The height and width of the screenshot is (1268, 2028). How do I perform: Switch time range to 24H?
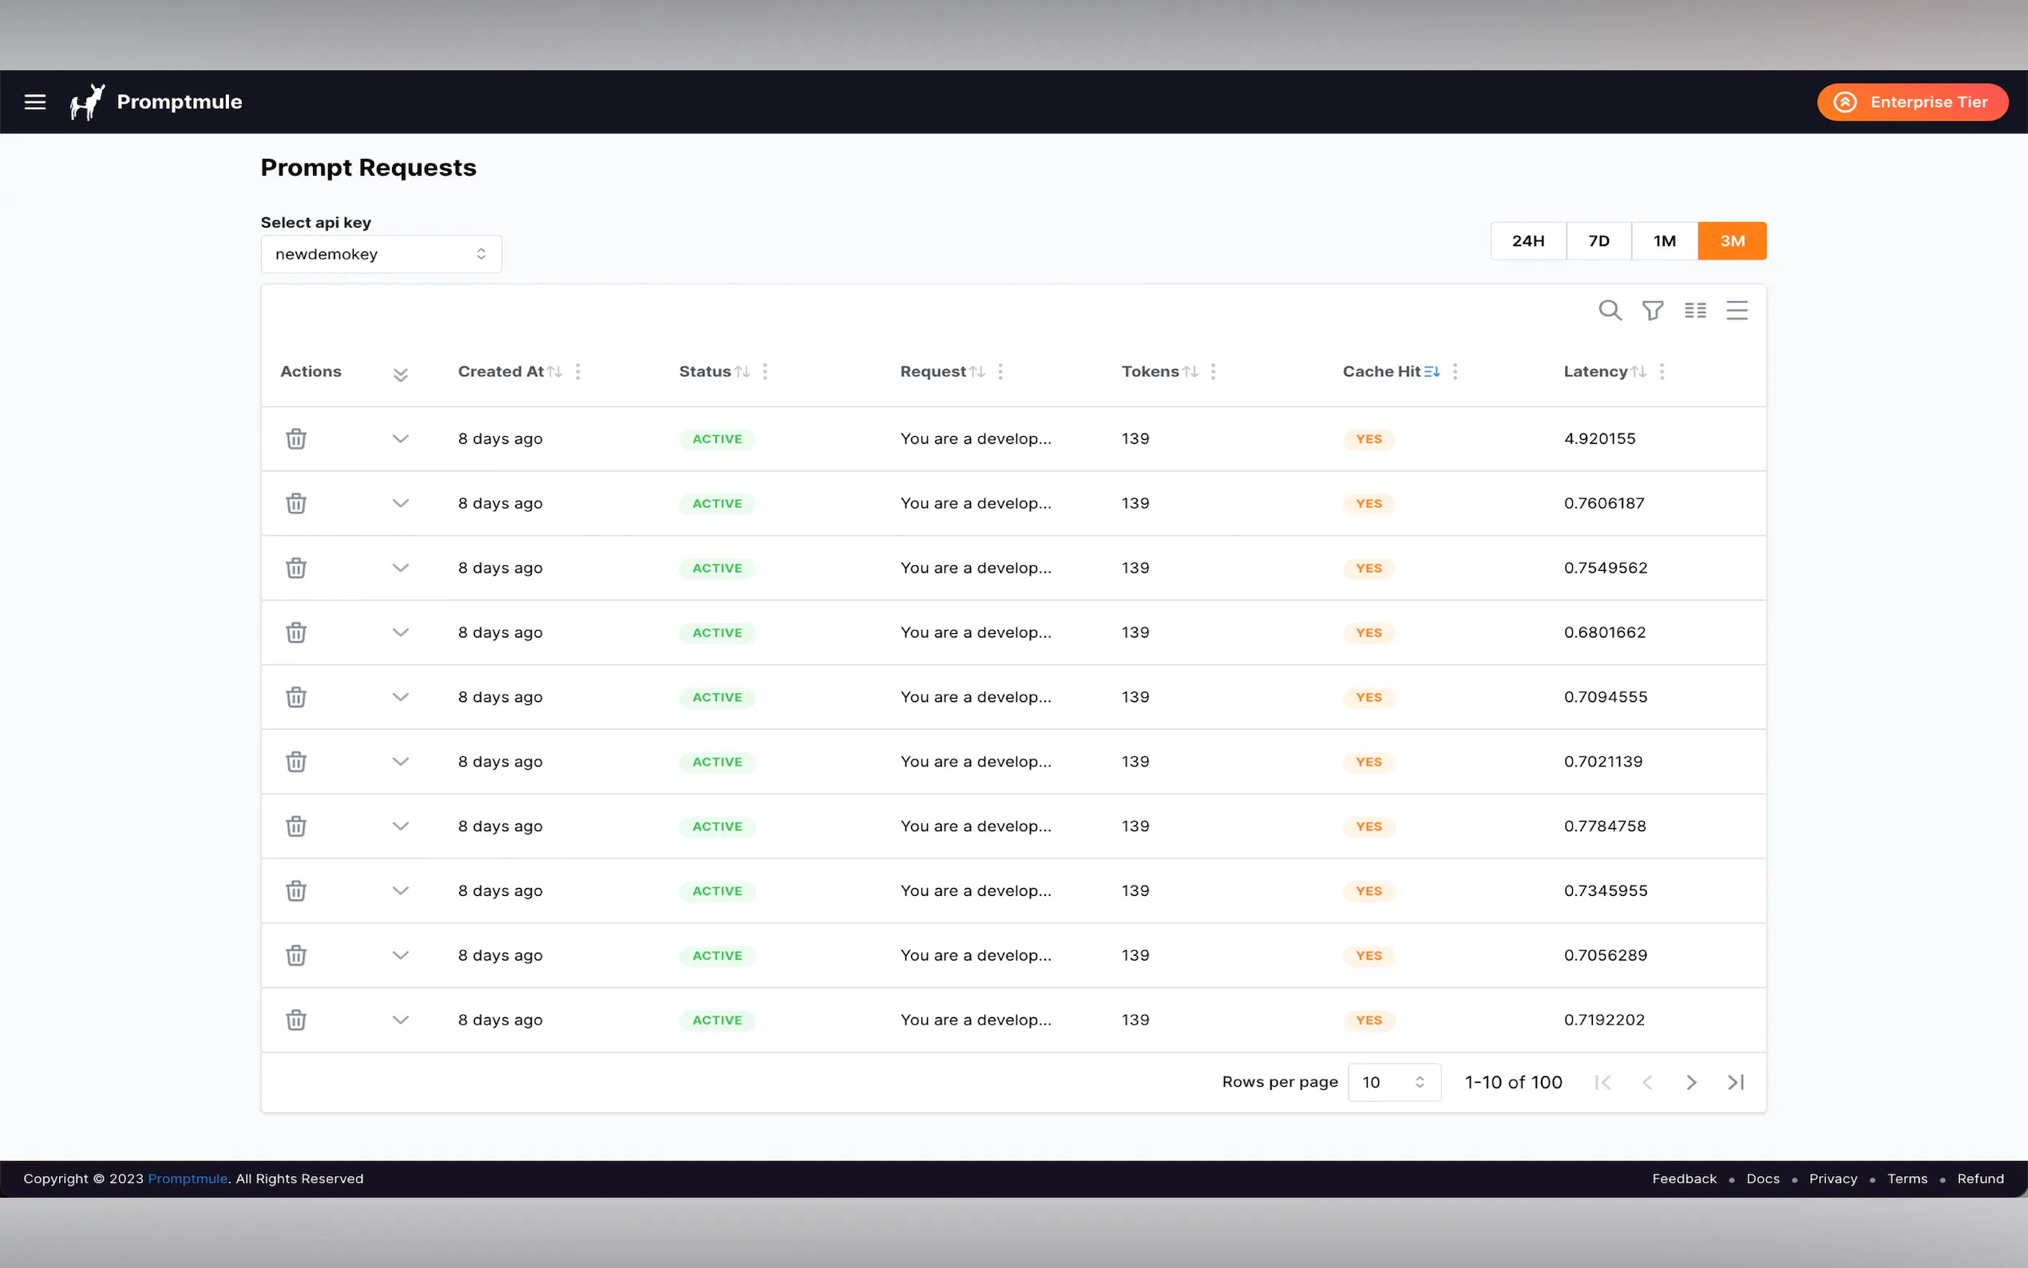1528,240
